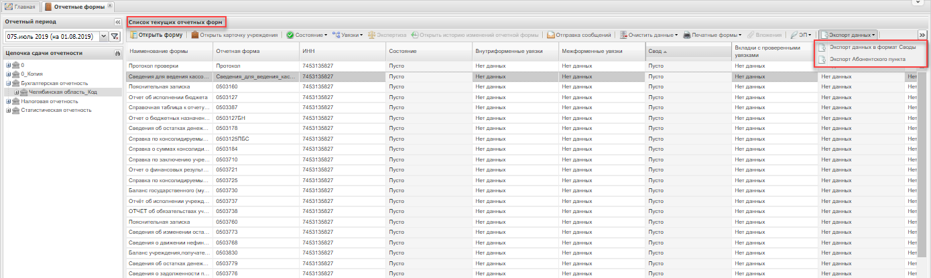Select the Отчетные формы tab
The width and height of the screenshot is (931, 278).
pos(78,7)
